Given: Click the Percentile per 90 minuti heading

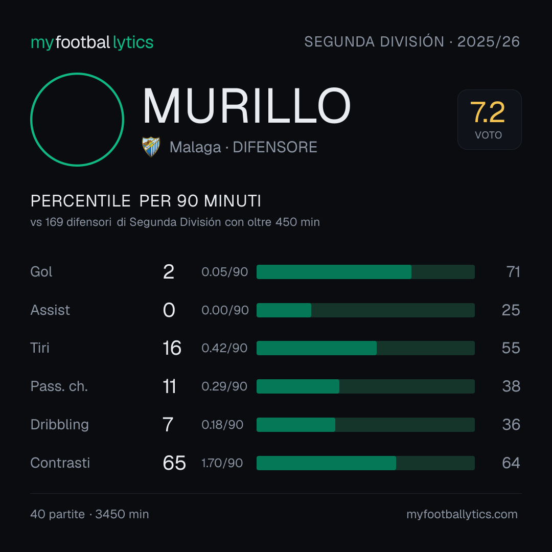Looking at the screenshot, I should [x=146, y=201].
